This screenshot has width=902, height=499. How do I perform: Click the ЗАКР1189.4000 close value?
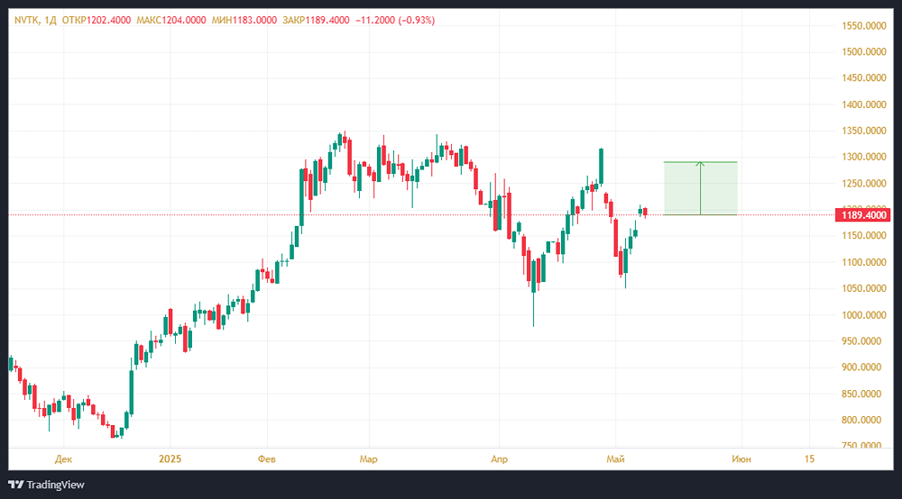313,20
